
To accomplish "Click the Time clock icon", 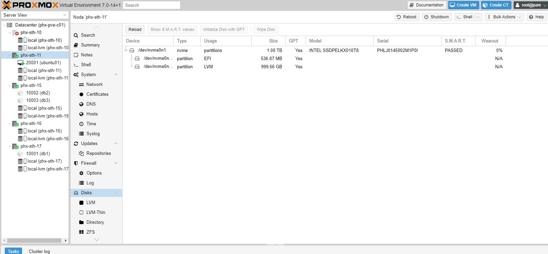I will pyautogui.click(x=81, y=124).
